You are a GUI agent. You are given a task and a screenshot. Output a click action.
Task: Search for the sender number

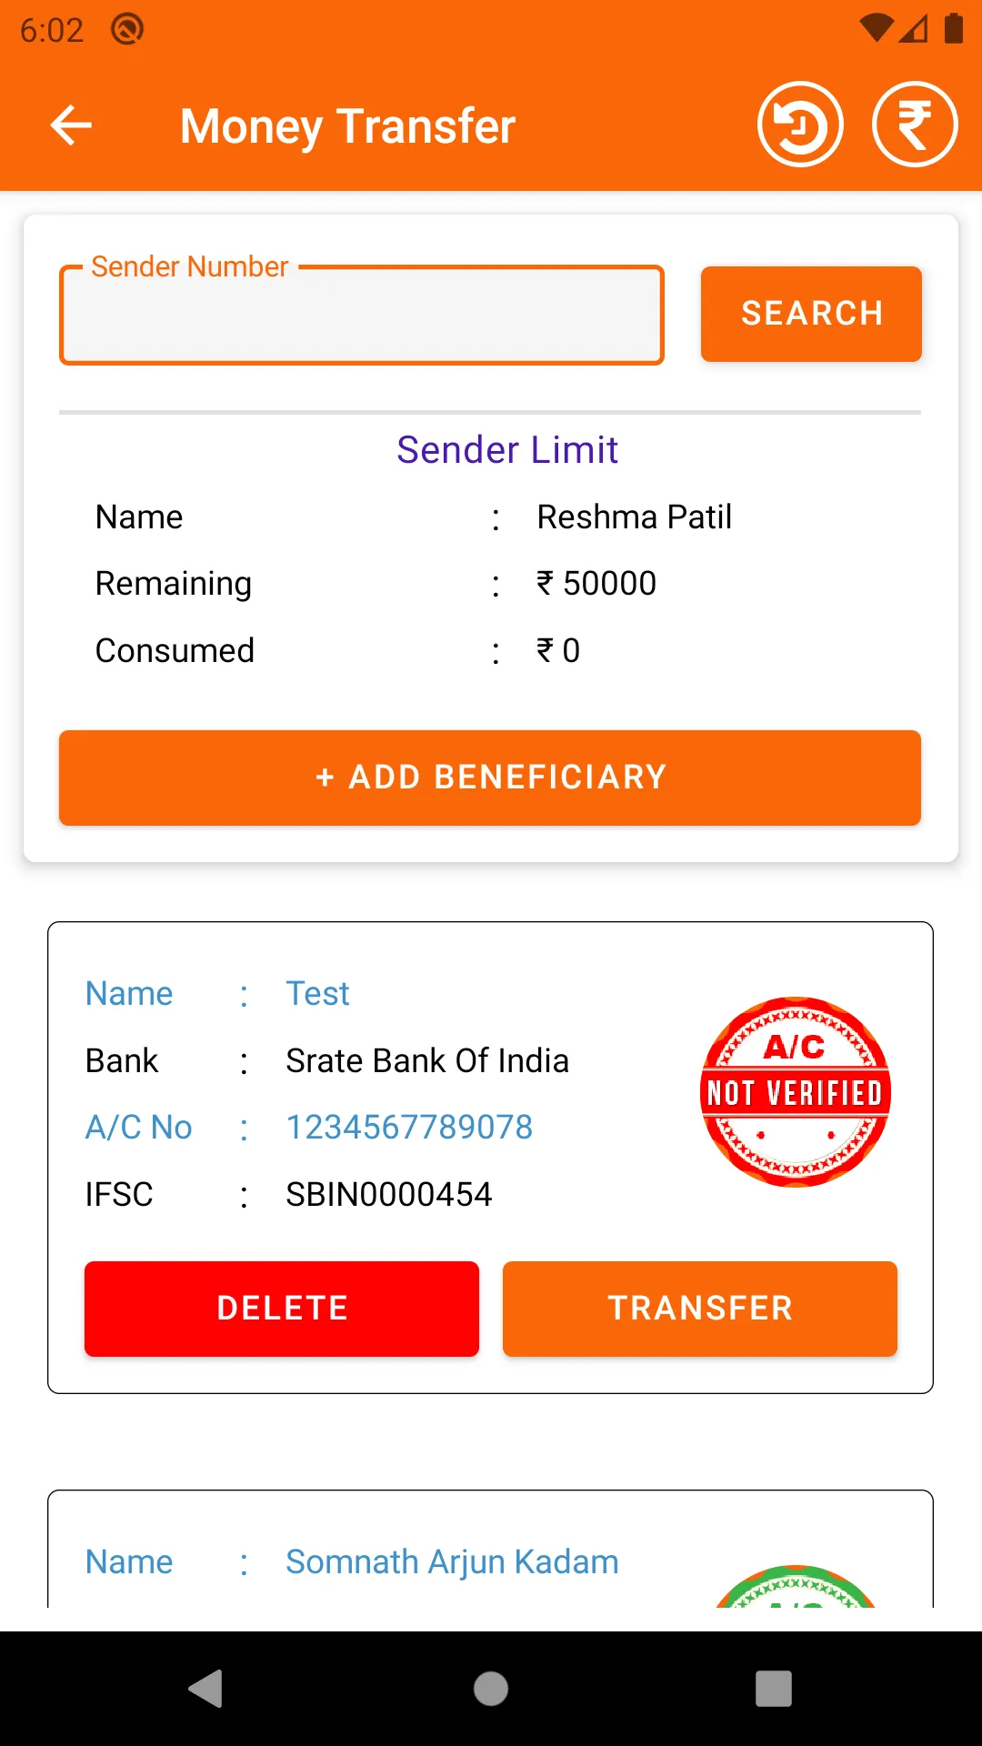[811, 314]
